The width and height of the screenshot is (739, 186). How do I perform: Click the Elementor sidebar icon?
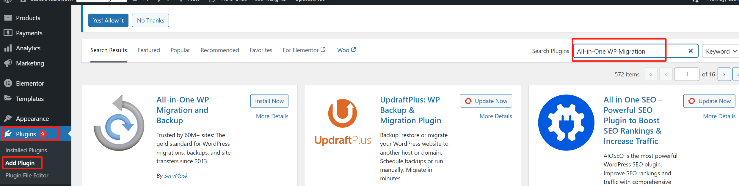pyautogui.click(x=8, y=83)
